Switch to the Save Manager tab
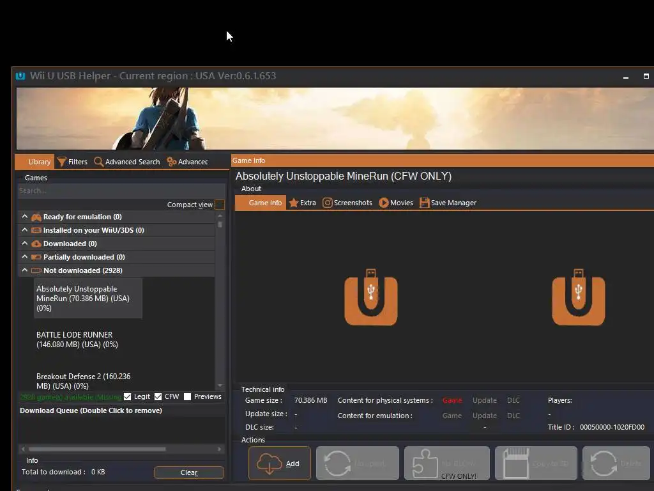 (x=448, y=203)
